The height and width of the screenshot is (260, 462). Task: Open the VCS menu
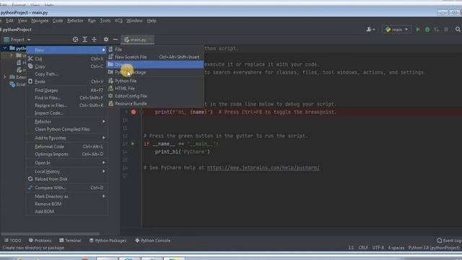click(x=118, y=21)
